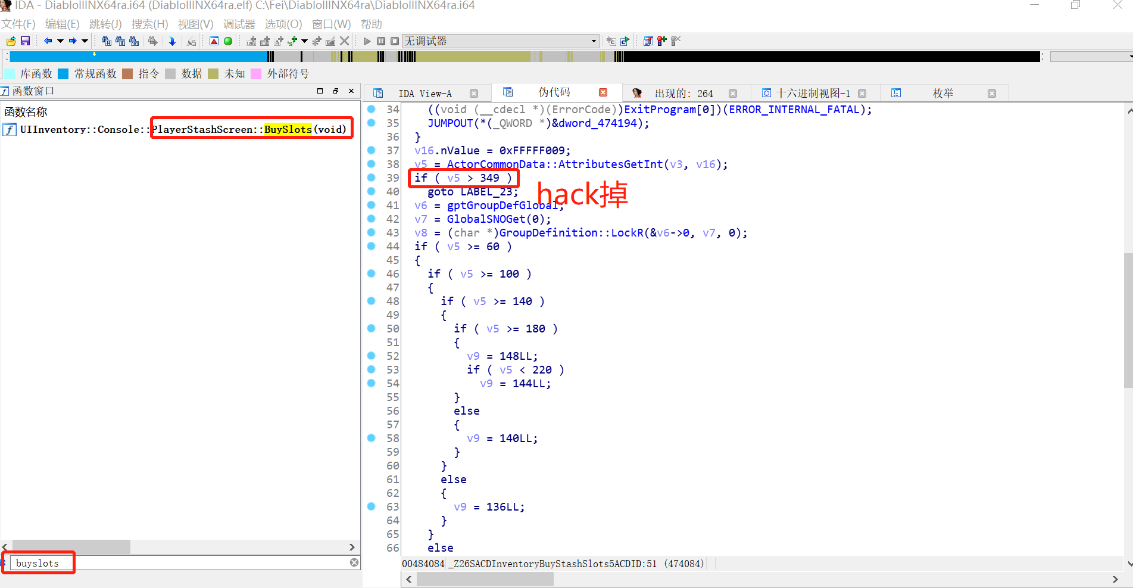Image resolution: width=1133 pixels, height=588 pixels.
Task: Switch to the IDA View-A tab
Action: (x=425, y=94)
